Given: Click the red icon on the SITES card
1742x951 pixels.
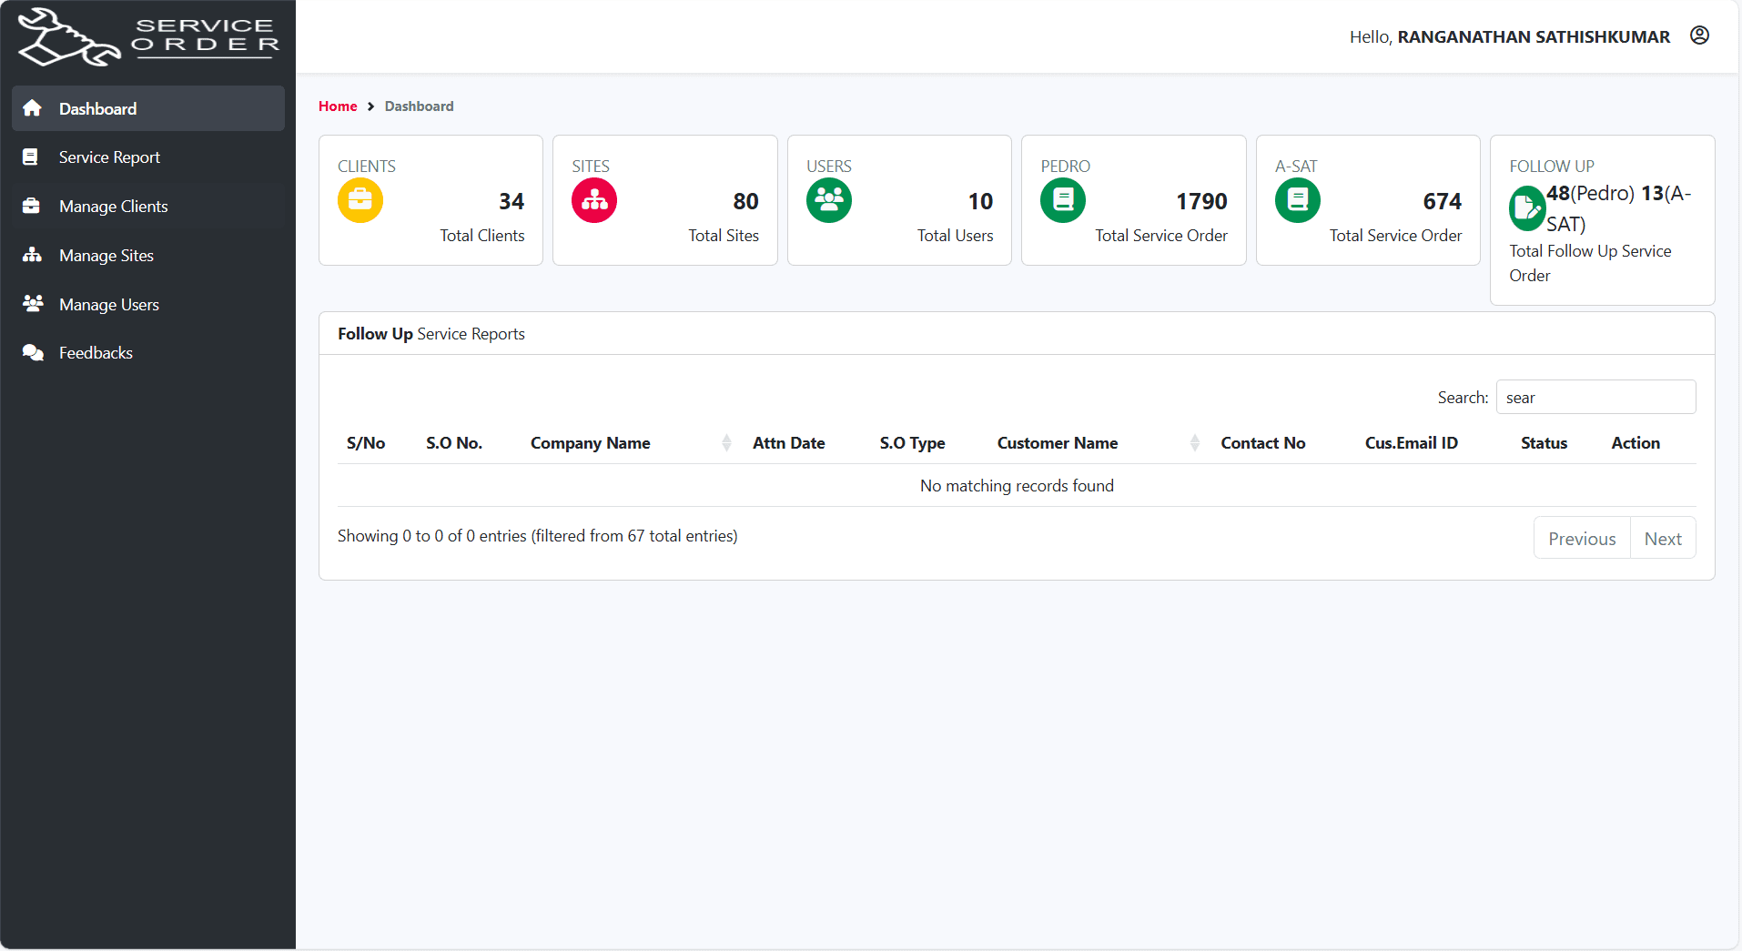Looking at the screenshot, I should (x=594, y=200).
